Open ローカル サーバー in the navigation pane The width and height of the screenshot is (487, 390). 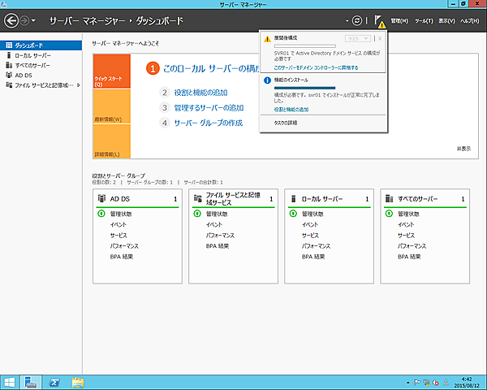pyautogui.click(x=32, y=54)
